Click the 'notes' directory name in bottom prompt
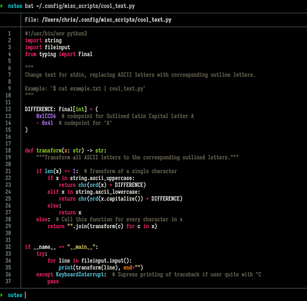 click(x=15, y=295)
